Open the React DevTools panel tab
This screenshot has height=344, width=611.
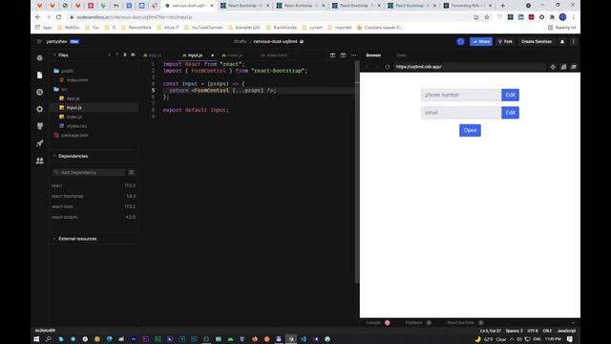tap(465, 323)
